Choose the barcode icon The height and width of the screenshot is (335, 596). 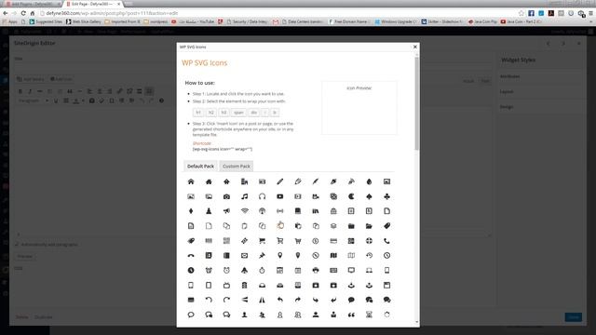point(209,241)
